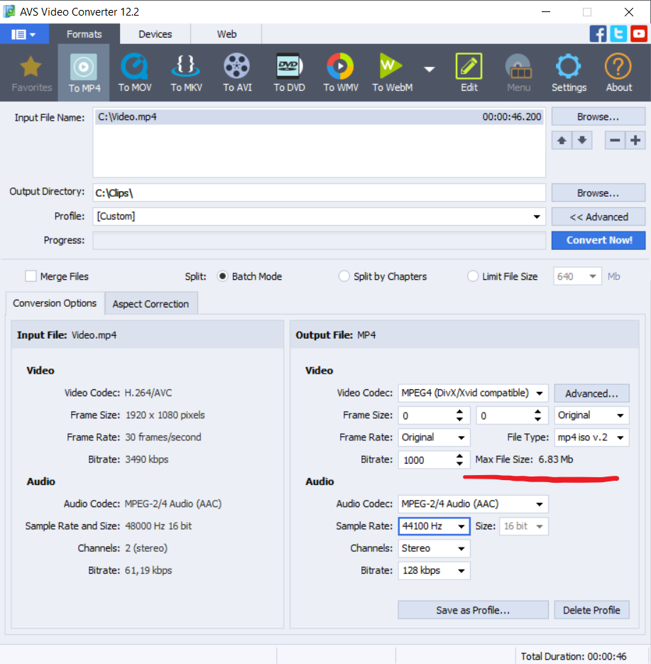Click the Save as Profile button
This screenshot has width=651, height=664.
(x=473, y=610)
